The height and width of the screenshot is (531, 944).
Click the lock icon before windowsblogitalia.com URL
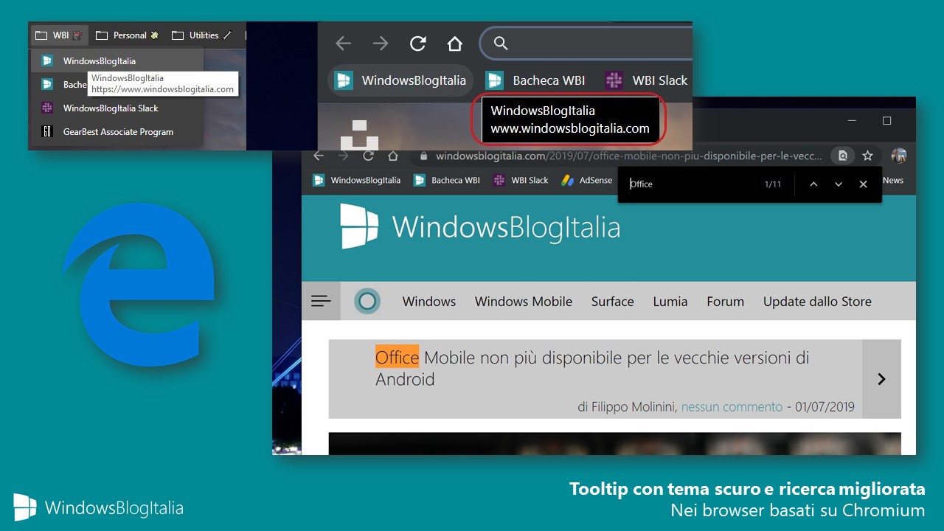point(423,156)
